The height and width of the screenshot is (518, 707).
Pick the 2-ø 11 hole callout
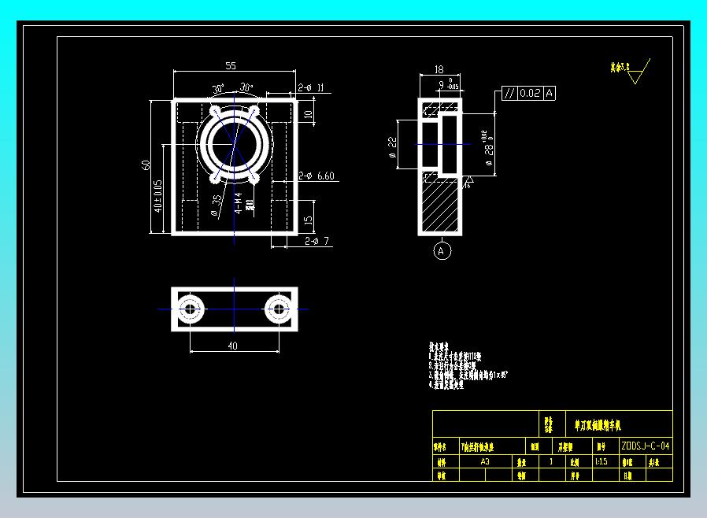tap(311, 87)
